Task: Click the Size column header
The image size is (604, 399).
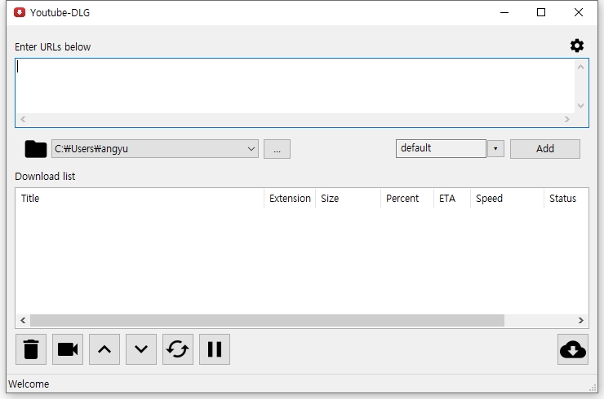Action: [x=348, y=199]
